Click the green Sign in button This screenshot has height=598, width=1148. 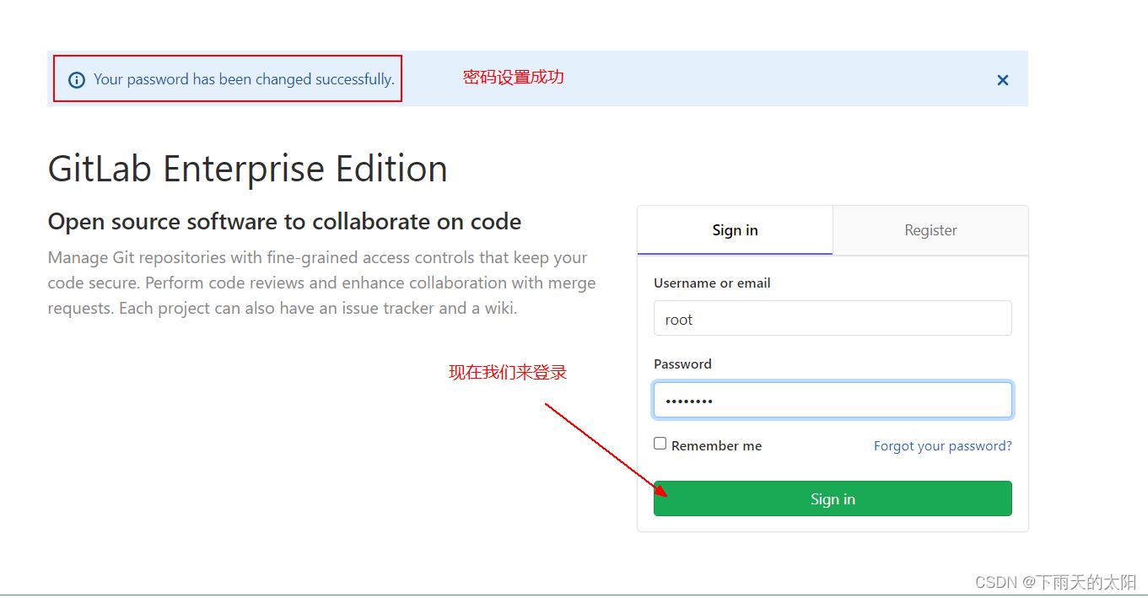[x=833, y=498]
